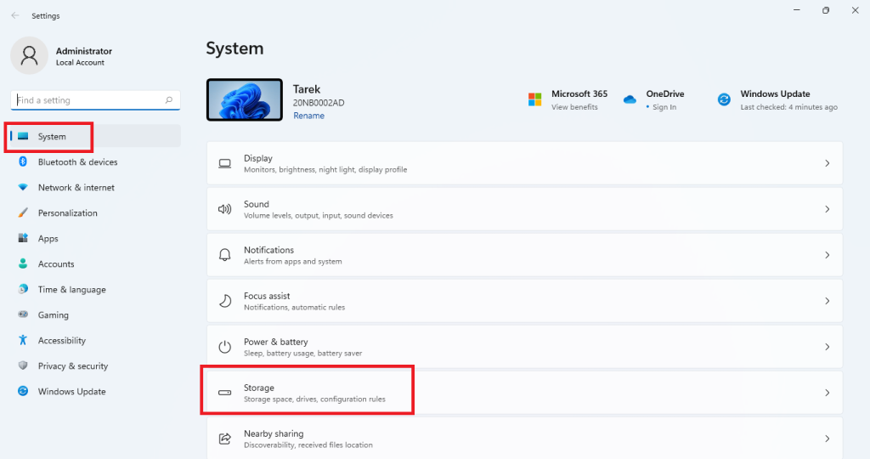Click the Microsoft 365 logo icon

535,99
